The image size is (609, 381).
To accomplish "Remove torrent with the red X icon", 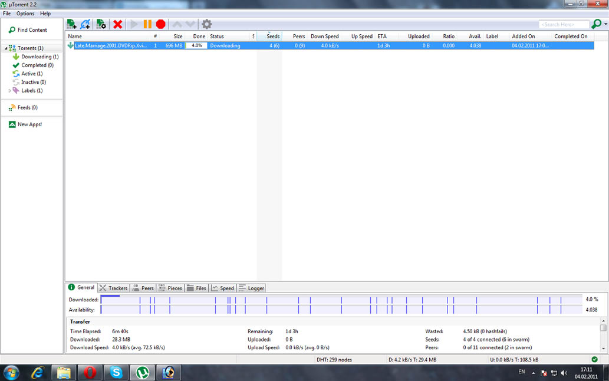I will tap(118, 24).
